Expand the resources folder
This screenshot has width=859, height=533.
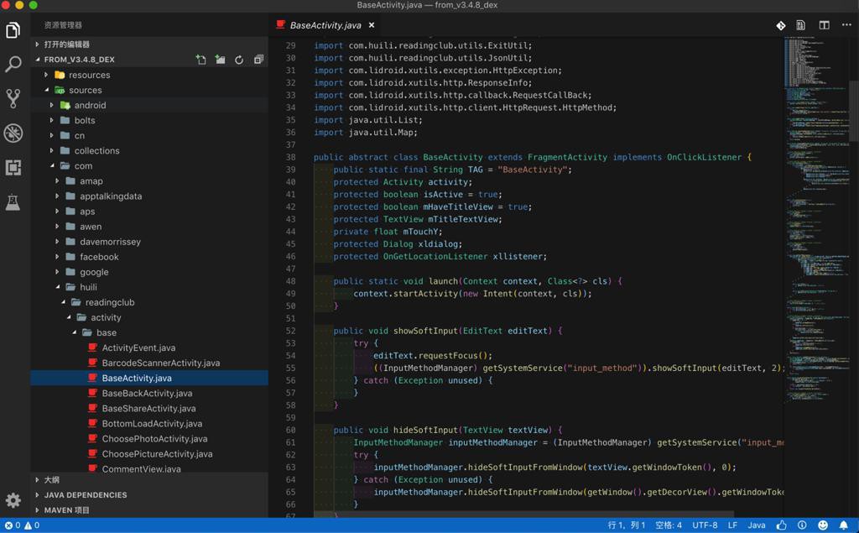(149, 75)
